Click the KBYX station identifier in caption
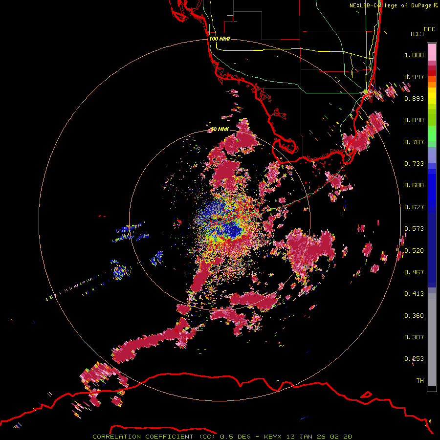Viewport: 440px width, 440px height. tap(274, 437)
